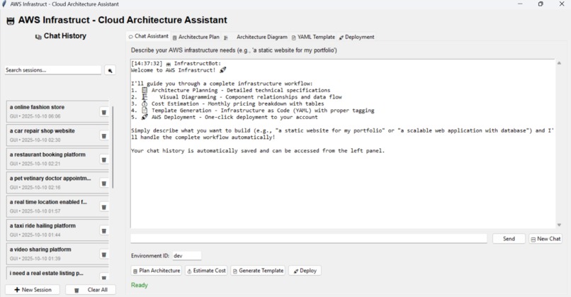Open session 'a car repair shop website'
This screenshot has height=297, width=571.
(x=53, y=135)
